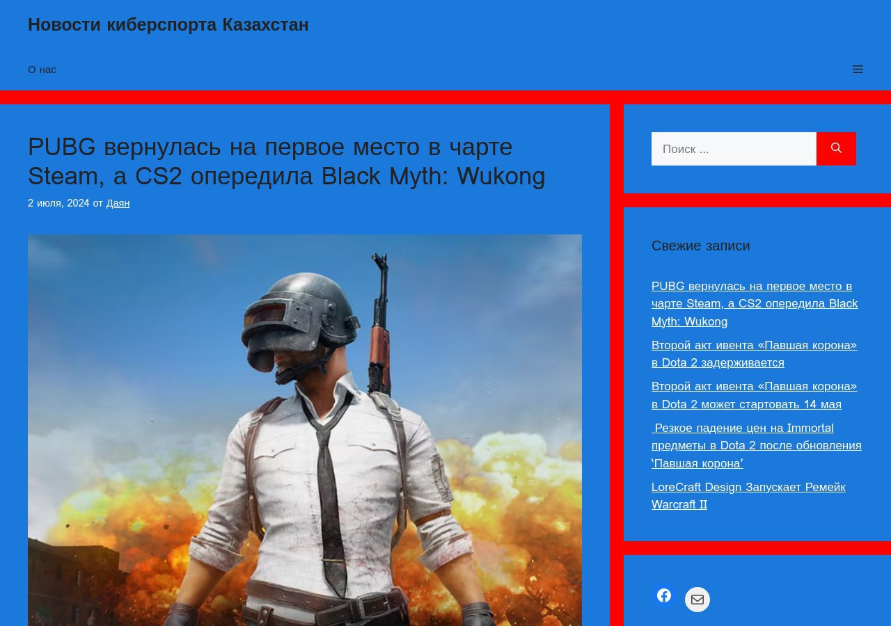Open the email envelope icon
The width and height of the screenshot is (891, 626).
point(697,600)
